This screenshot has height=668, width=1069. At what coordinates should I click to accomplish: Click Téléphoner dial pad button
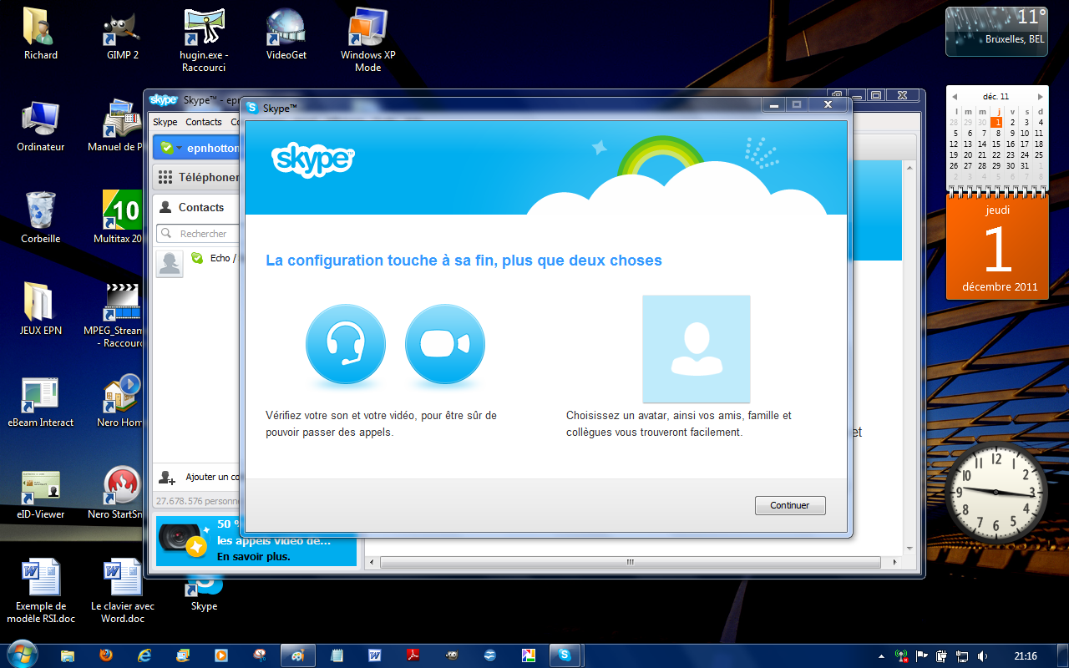(x=197, y=177)
